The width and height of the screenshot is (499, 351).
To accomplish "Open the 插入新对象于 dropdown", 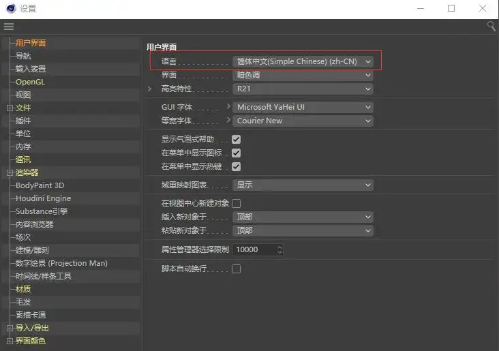I will 303,217.
